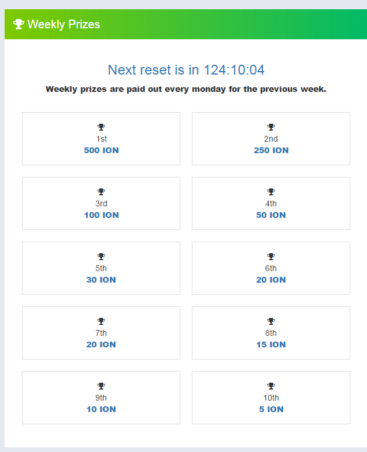Click the 4th place trophy icon
The image size is (367, 452).
271,192
